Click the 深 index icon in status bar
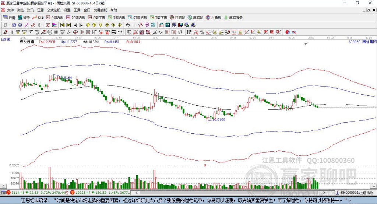Viewport: 377px width, 204px height. (73, 193)
